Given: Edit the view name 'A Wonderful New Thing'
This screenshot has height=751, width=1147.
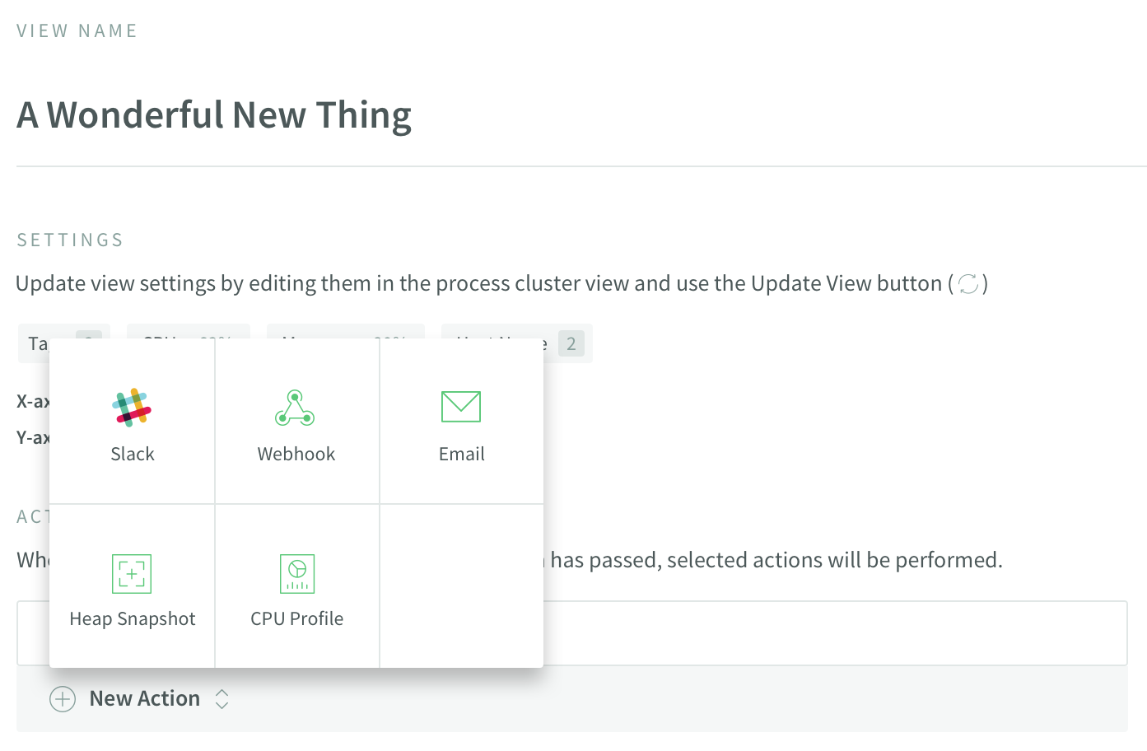Looking at the screenshot, I should pyautogui.click(x=214, y=115).
